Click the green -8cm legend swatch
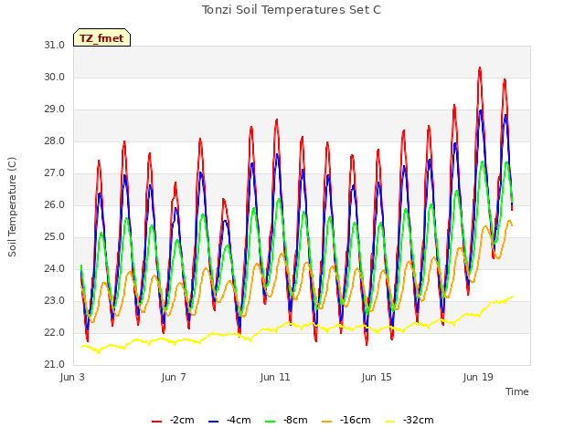 pyautogui.click(x=271, y=422)
